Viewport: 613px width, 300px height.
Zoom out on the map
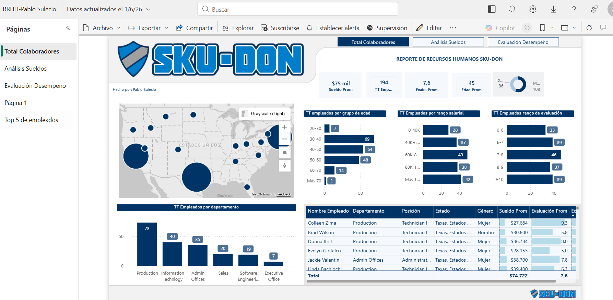284,139
